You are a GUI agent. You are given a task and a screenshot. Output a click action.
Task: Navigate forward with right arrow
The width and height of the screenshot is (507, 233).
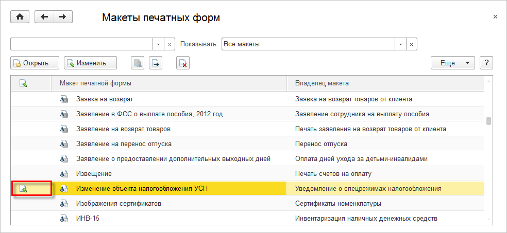tap(63, 17)
